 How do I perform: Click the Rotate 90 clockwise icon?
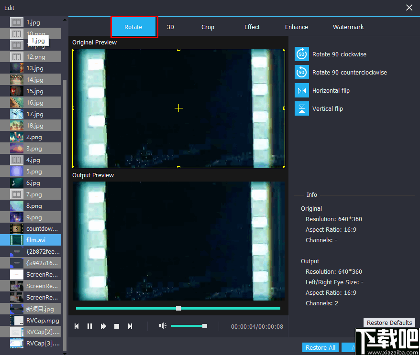(x=301, y=54)
